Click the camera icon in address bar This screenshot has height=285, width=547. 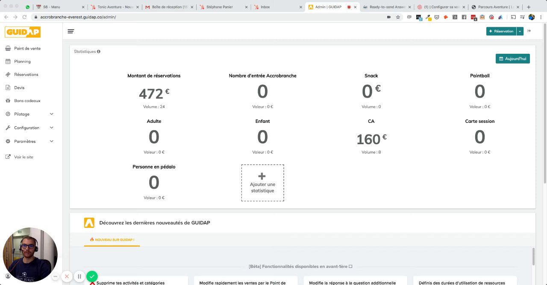click(x=389, y=17)
